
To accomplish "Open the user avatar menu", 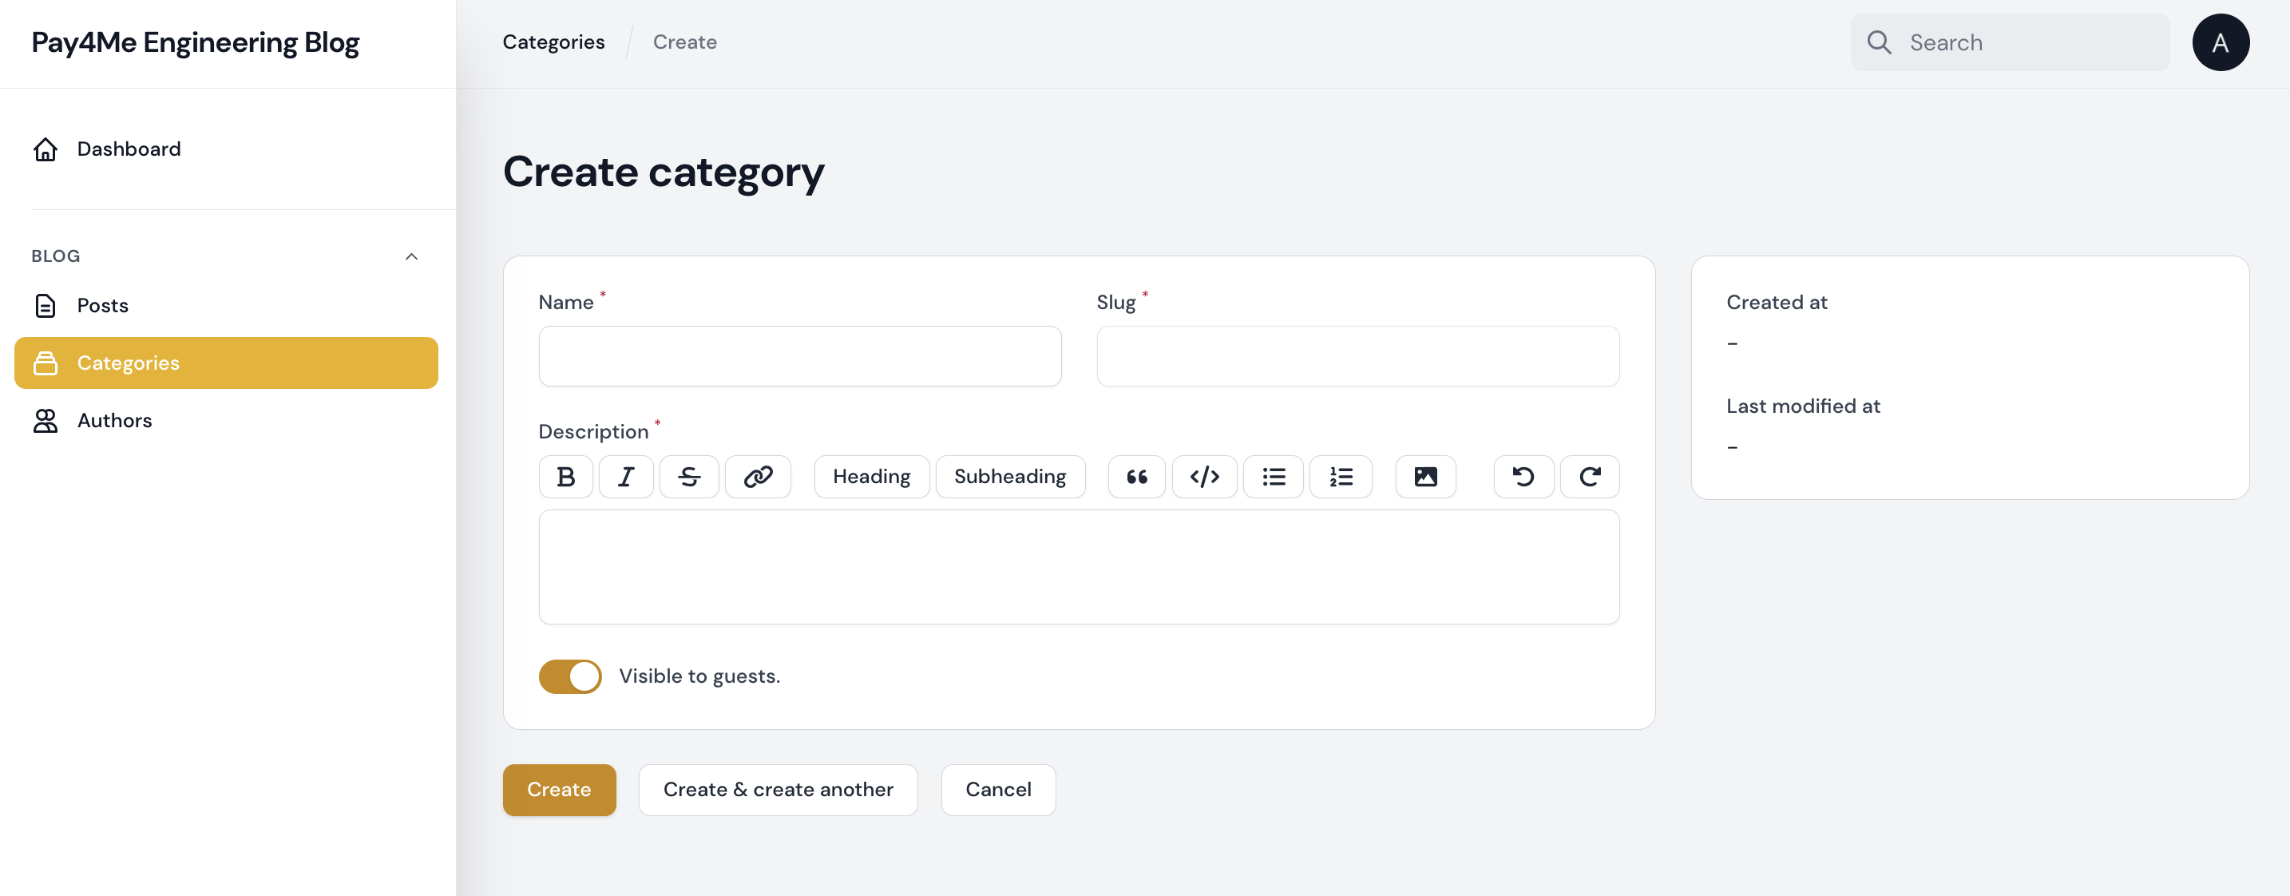I will click(x=2220, y=42).
